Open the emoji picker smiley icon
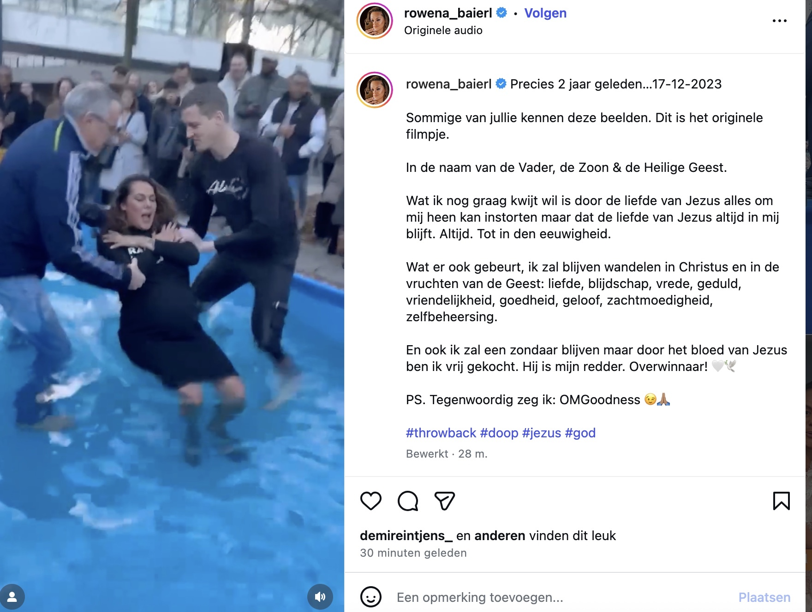Screen dimensions: 812x612 point(371,597)
